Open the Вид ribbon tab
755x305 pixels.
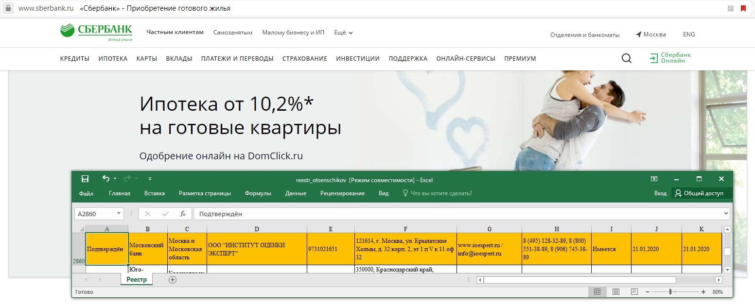click(x=384, y=193)
